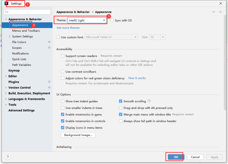This screenshot has width=228, height=164.
Task: Open the Theme dropdown
Action: click(x=87, y=20)
